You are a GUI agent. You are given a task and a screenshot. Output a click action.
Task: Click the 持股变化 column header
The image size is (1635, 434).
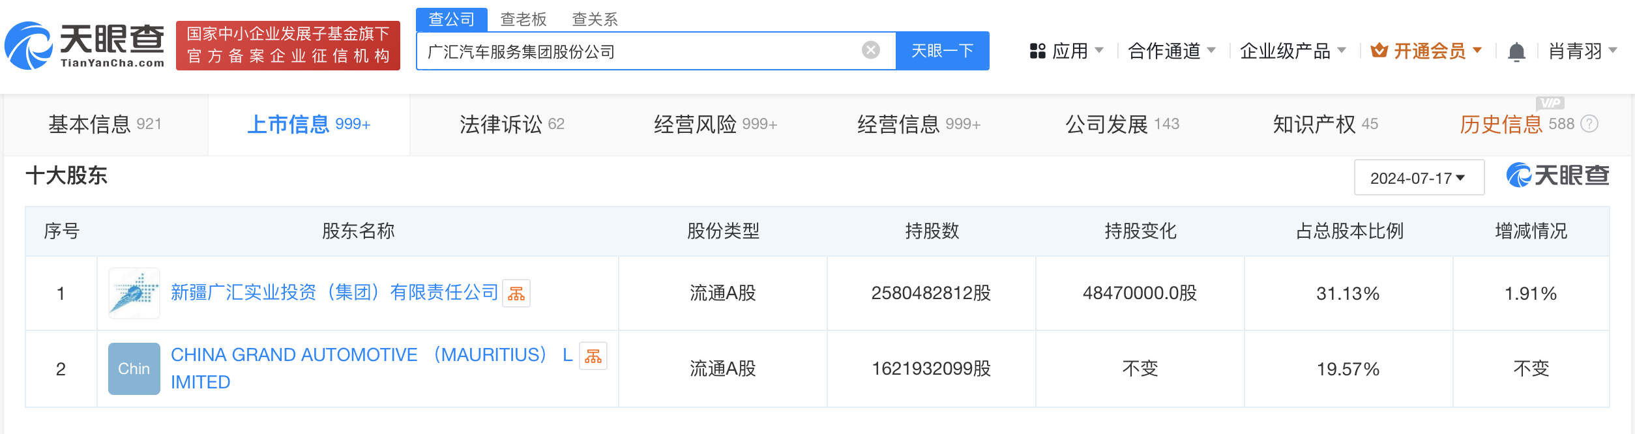[x=1140, y=231]
